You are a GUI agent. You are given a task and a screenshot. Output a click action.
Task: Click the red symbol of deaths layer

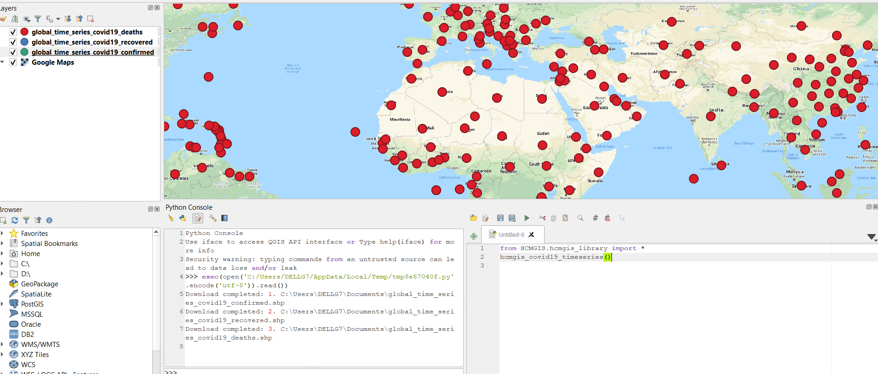point(24,32)
